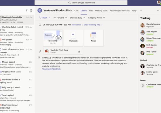Screen dimensions: 161x113
Task: Switch to the Chat tab
Action: point(76,10)
